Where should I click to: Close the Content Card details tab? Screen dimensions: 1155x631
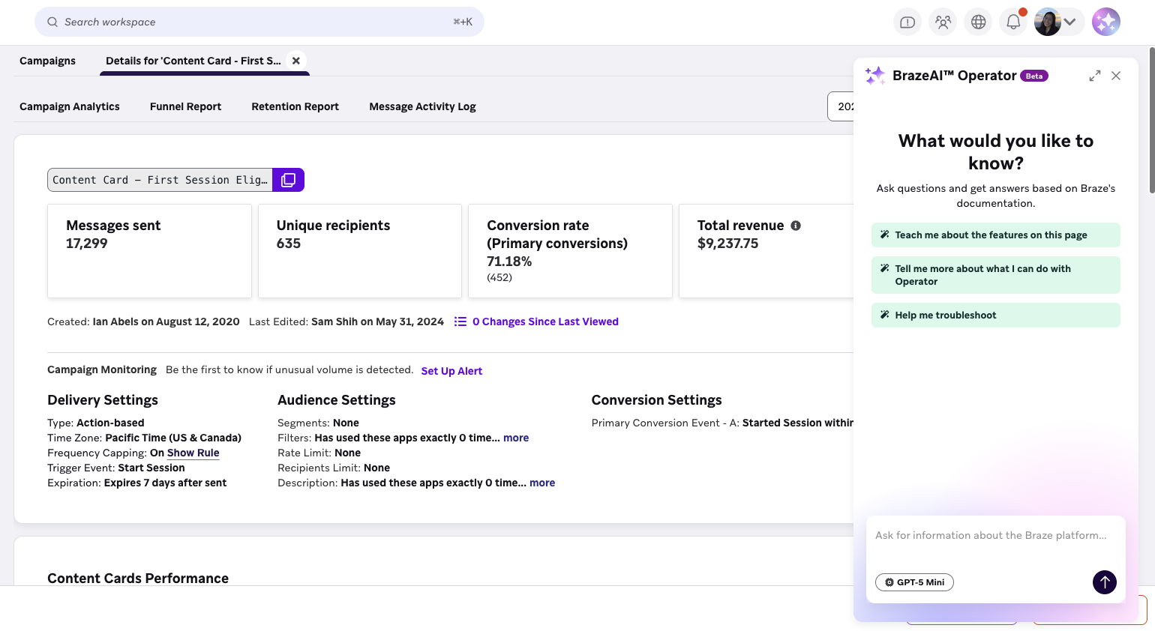[x=296, y=61]
